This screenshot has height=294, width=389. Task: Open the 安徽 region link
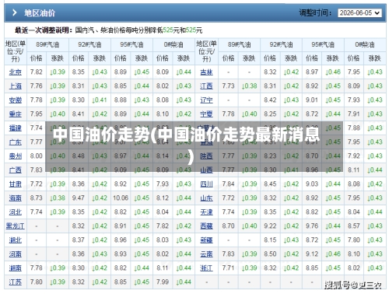[16, 100]
